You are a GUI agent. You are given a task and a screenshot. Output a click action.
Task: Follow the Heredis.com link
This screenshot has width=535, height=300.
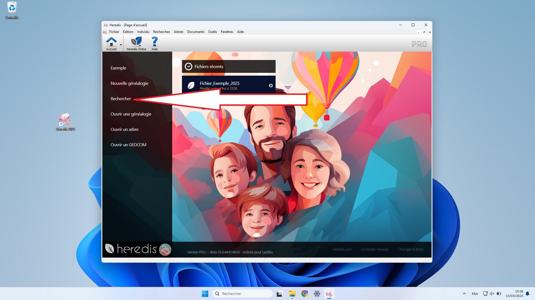342,249
